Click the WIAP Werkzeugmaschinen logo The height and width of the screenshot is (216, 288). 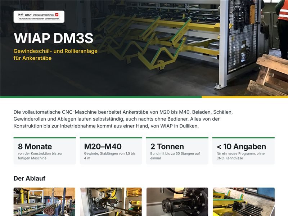[x=39, y=17]
